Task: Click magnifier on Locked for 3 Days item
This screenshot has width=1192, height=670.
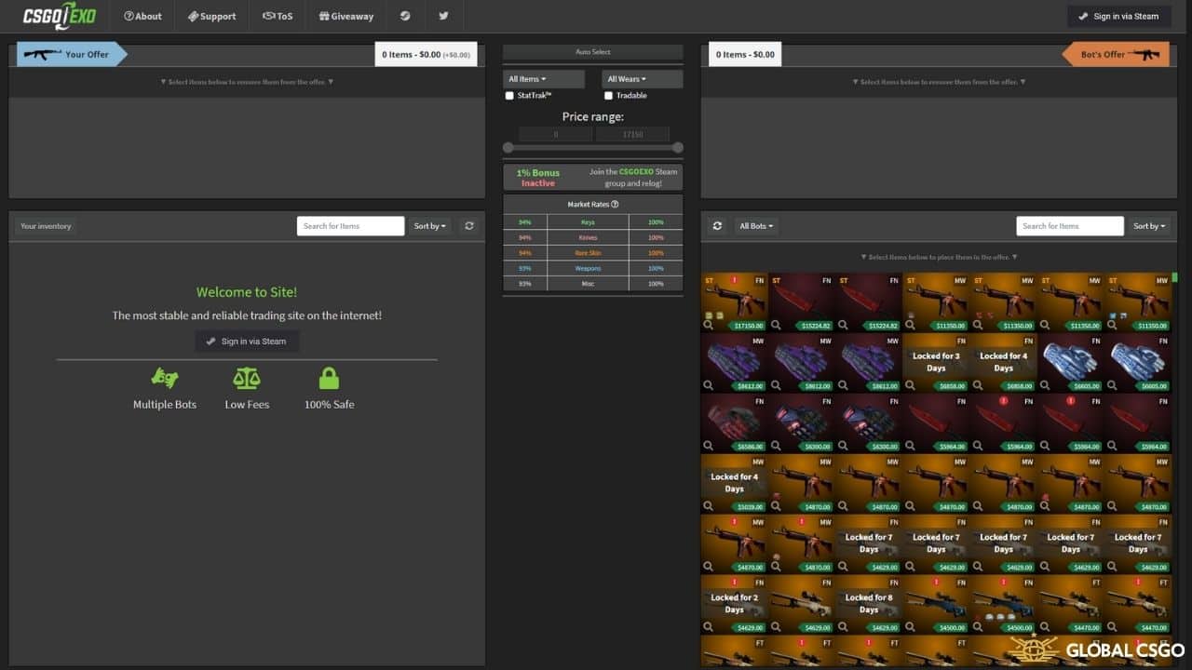Action: tap(912, 386)
